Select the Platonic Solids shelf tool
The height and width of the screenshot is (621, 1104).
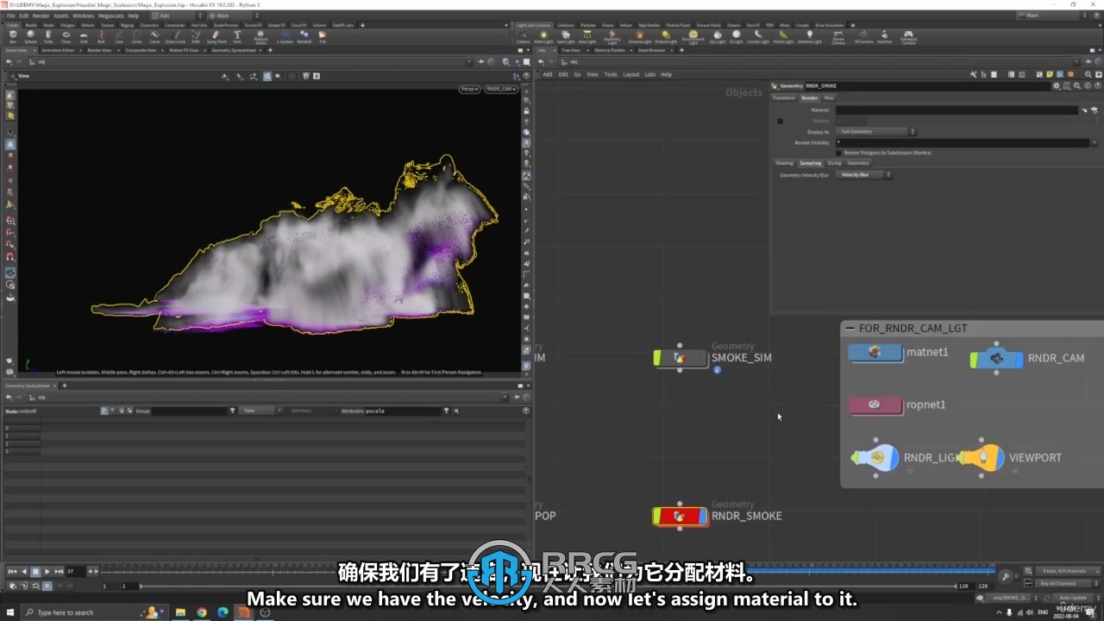tap(260, 37)
